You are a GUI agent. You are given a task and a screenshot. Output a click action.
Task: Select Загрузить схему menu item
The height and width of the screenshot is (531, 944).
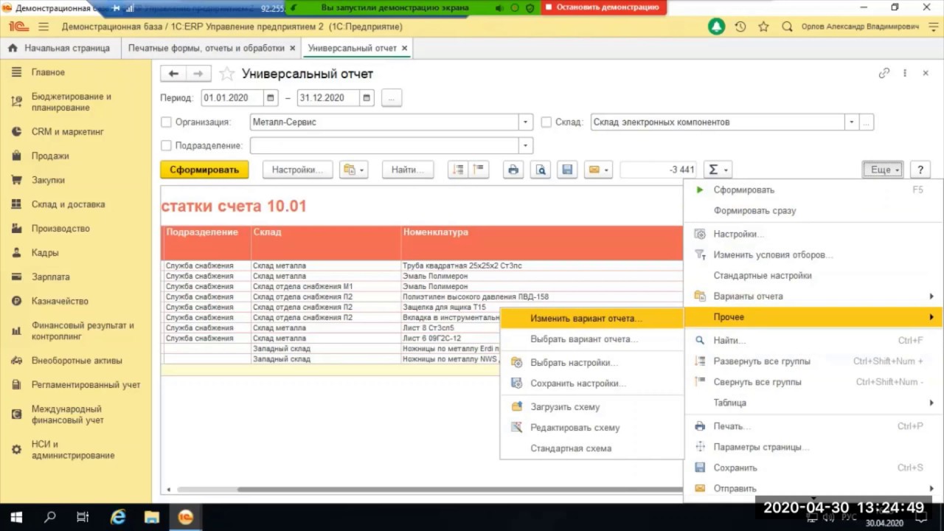tap(591, 407)
